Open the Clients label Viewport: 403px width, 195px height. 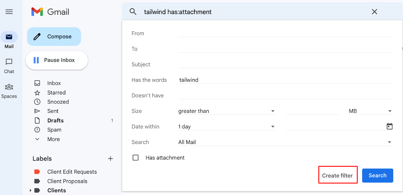tap(57, 190)
